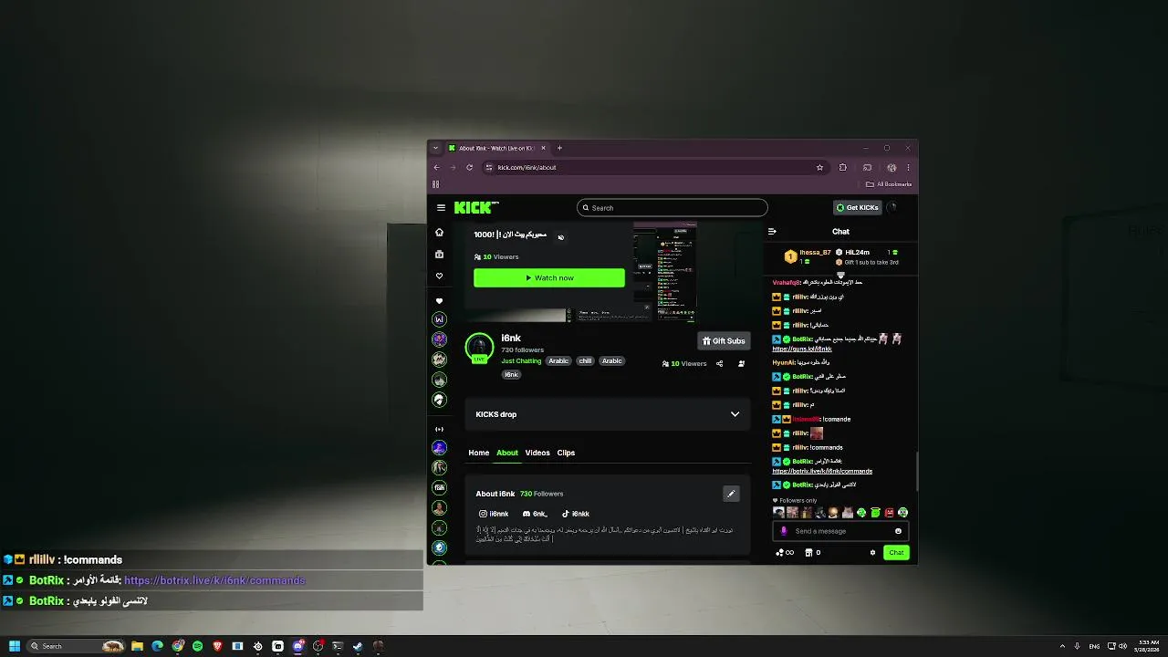Select the i6nk tag
Viewport: 1168px width, 657px height.
coord(511,374)
